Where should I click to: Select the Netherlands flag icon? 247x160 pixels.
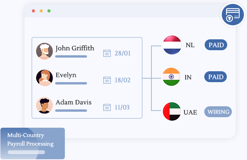172,45
